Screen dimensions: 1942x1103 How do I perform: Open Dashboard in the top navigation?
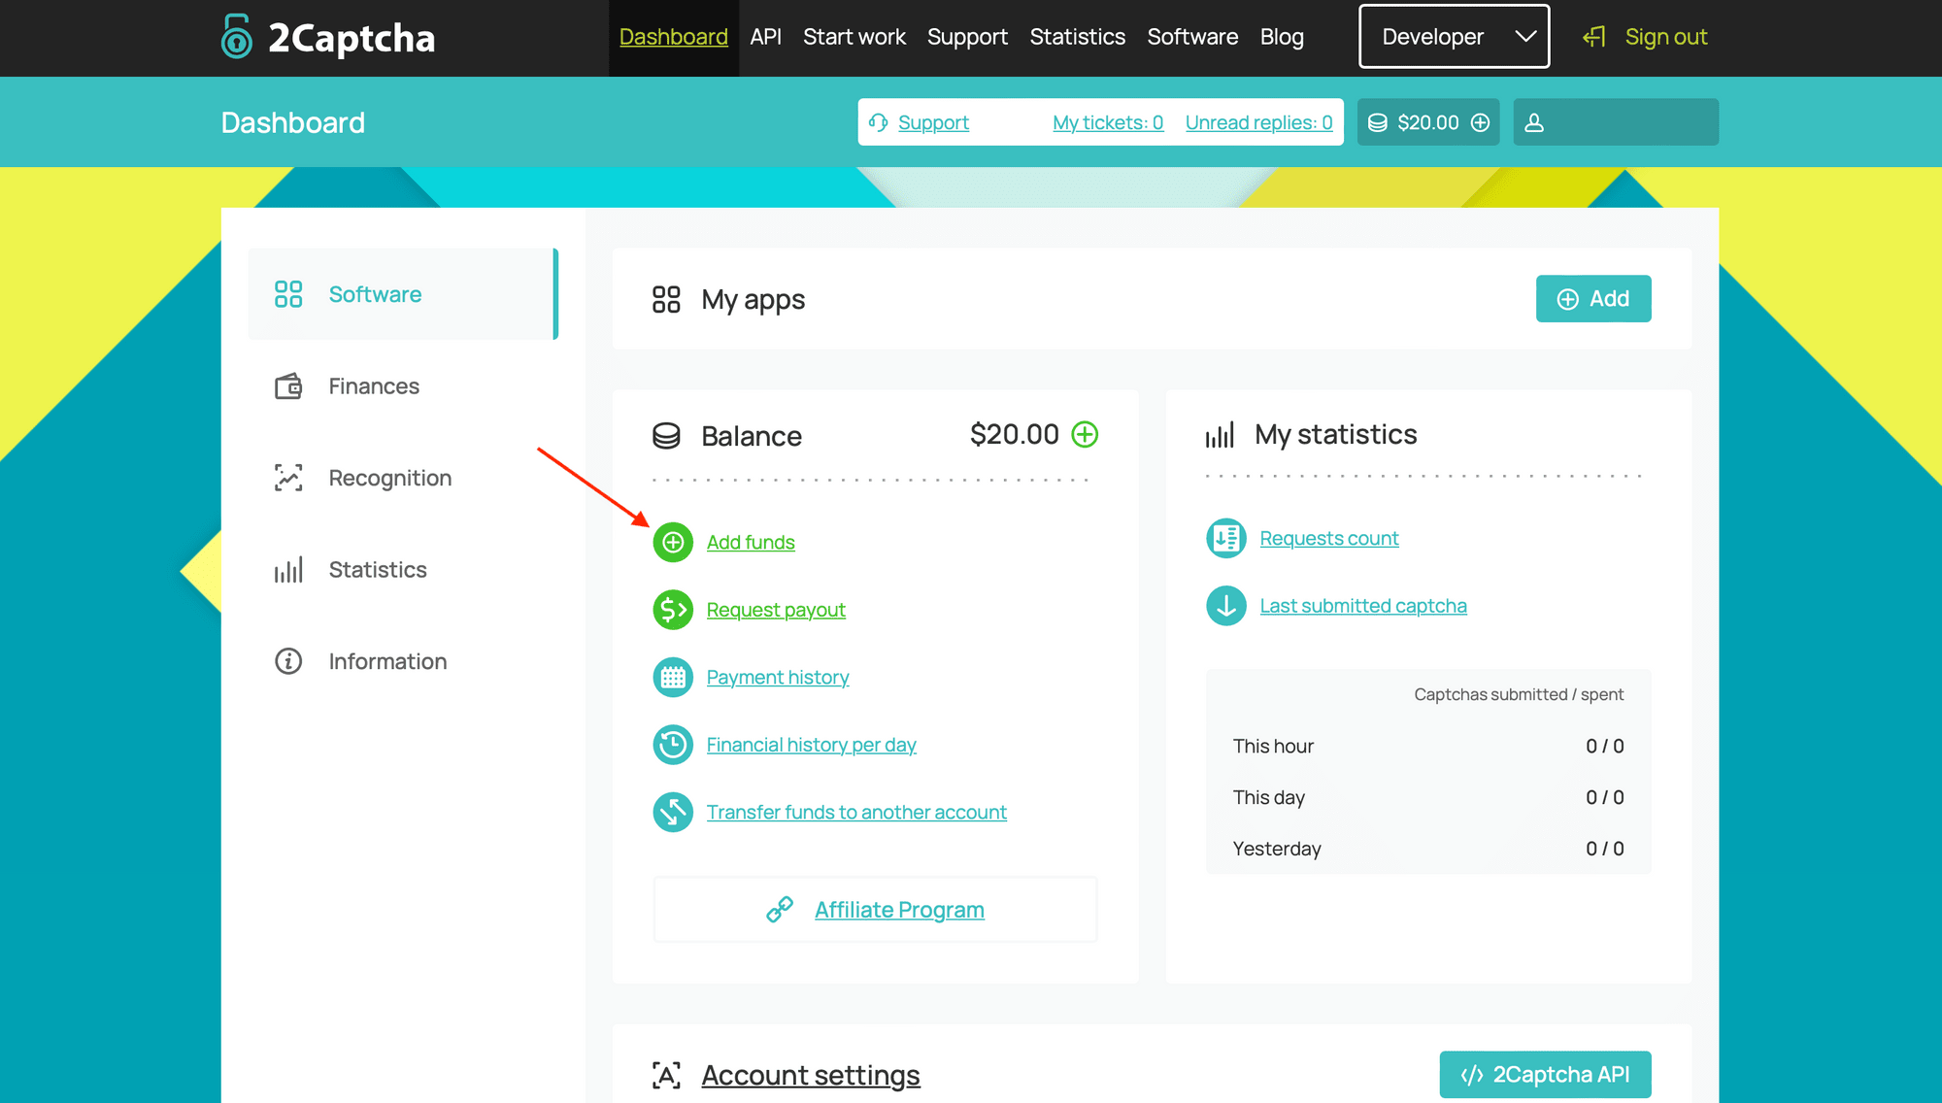tap(674, 37)
